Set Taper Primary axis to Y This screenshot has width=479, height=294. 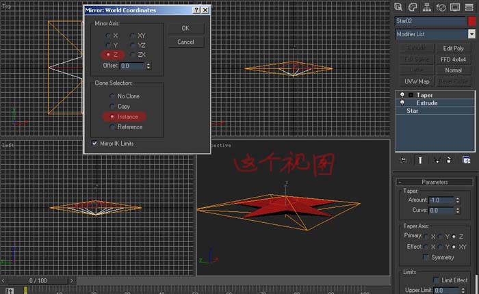click(x=440, y=237)
